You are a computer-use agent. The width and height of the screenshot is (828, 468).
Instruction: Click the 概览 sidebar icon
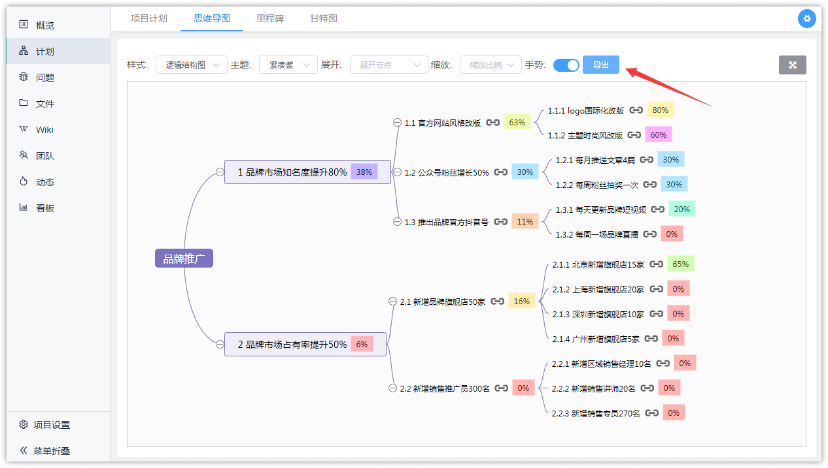24,25
